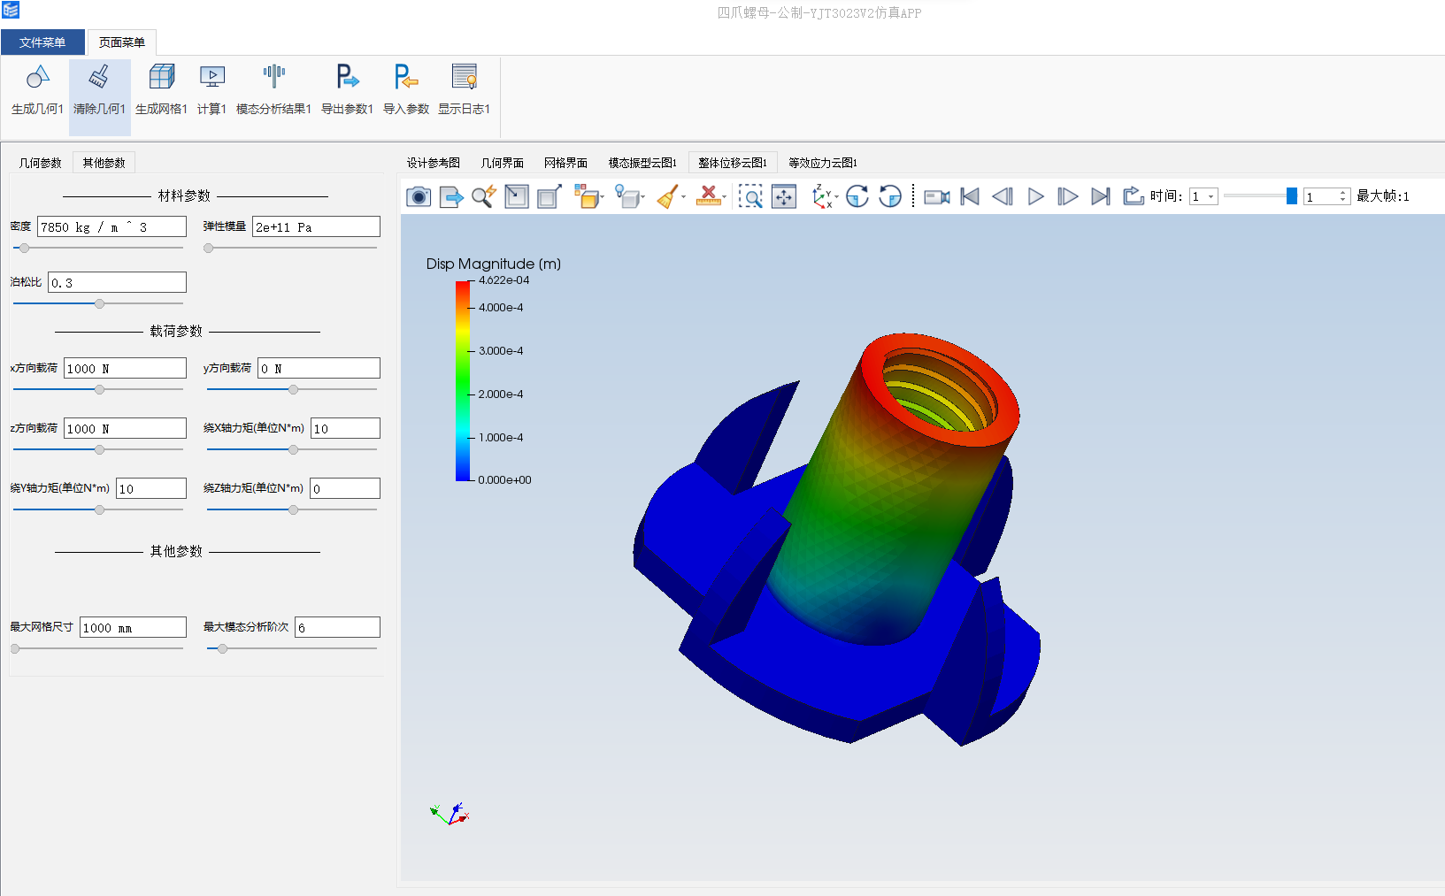Screen dimensions: 1445x896
Task: Click the 密度 input field
Action: 112,227
